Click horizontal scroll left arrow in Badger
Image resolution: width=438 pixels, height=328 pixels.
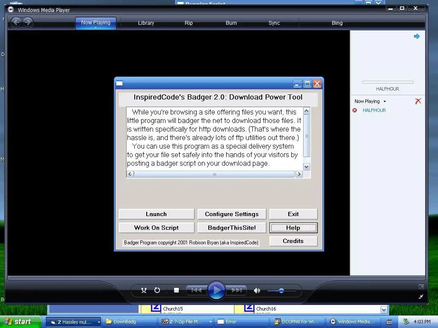(x=130, y=174)
